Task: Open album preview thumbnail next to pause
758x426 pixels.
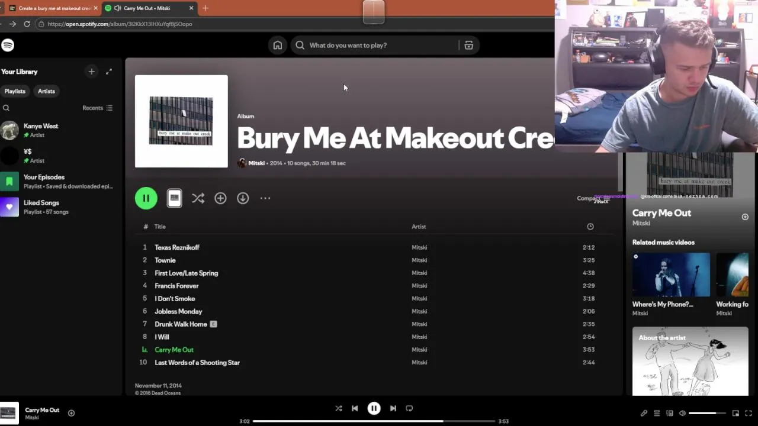Action: 174,198
